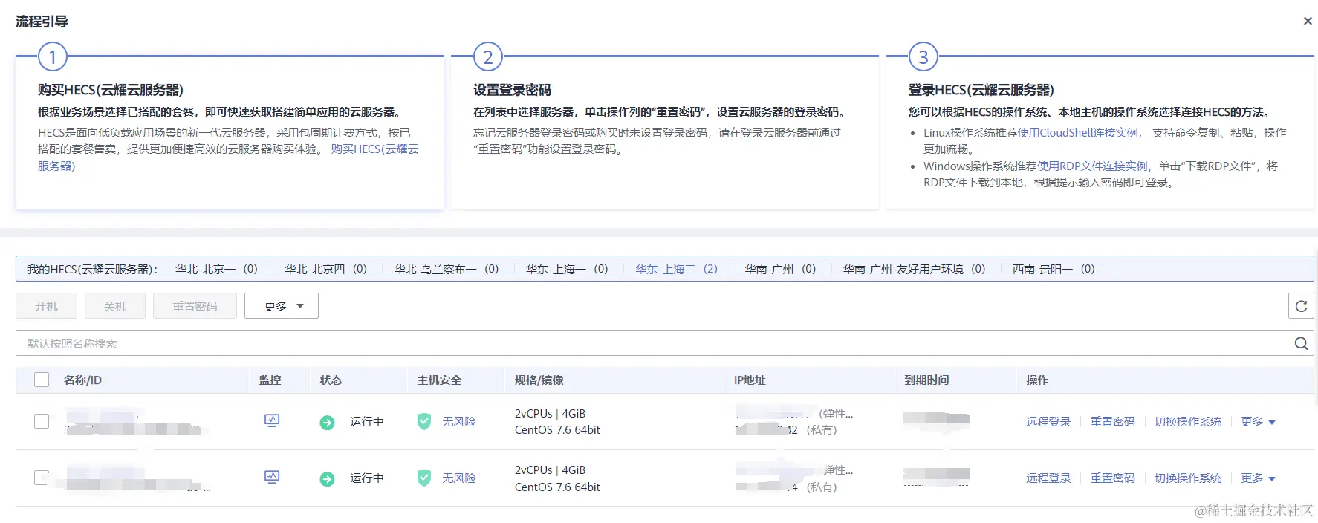The width and height of the screenshot is (1318, 523).
Task: Click the 操作 column header
Action: (x=1037, y=380)
